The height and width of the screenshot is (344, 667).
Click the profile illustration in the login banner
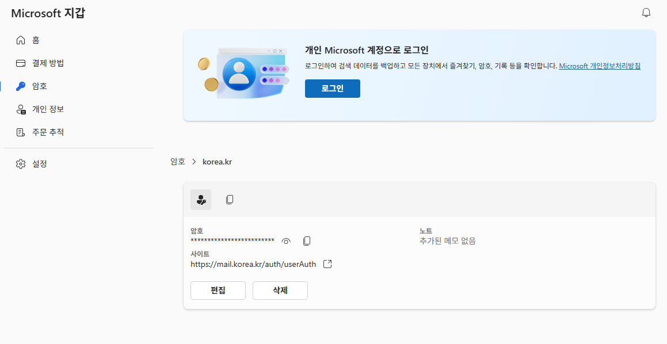pyautogui.click(x=244, y=73)
